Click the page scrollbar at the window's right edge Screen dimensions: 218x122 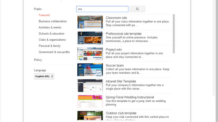[214, 48]
